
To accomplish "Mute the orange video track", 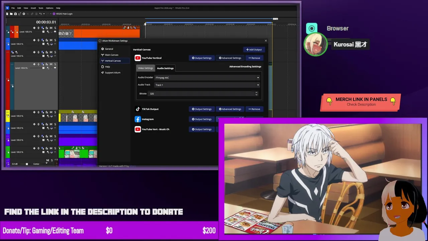I will pos(51,28).
